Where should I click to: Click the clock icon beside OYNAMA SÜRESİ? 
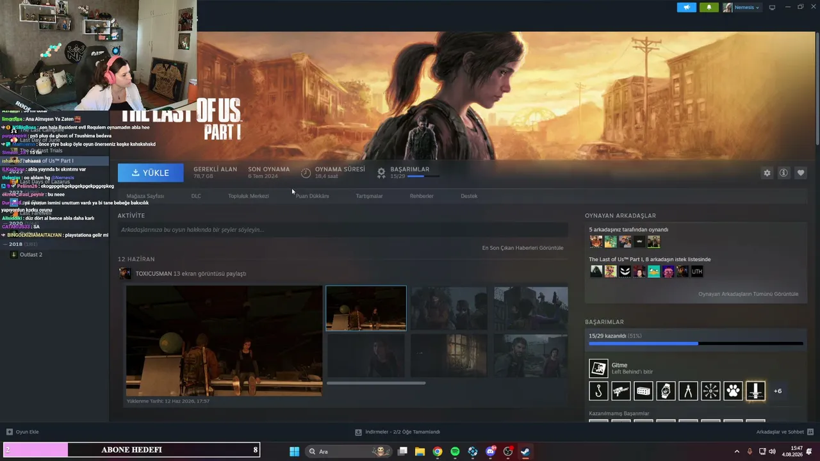click(306, 173)
